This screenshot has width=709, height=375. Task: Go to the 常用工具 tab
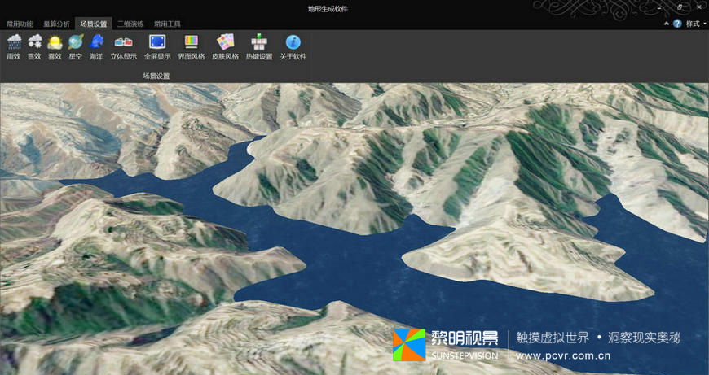(167, 24)
